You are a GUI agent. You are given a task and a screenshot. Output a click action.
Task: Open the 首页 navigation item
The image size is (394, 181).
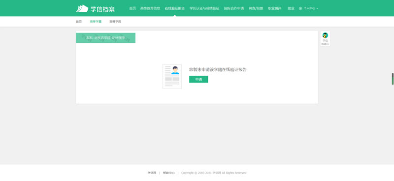(x=132, y=8)
